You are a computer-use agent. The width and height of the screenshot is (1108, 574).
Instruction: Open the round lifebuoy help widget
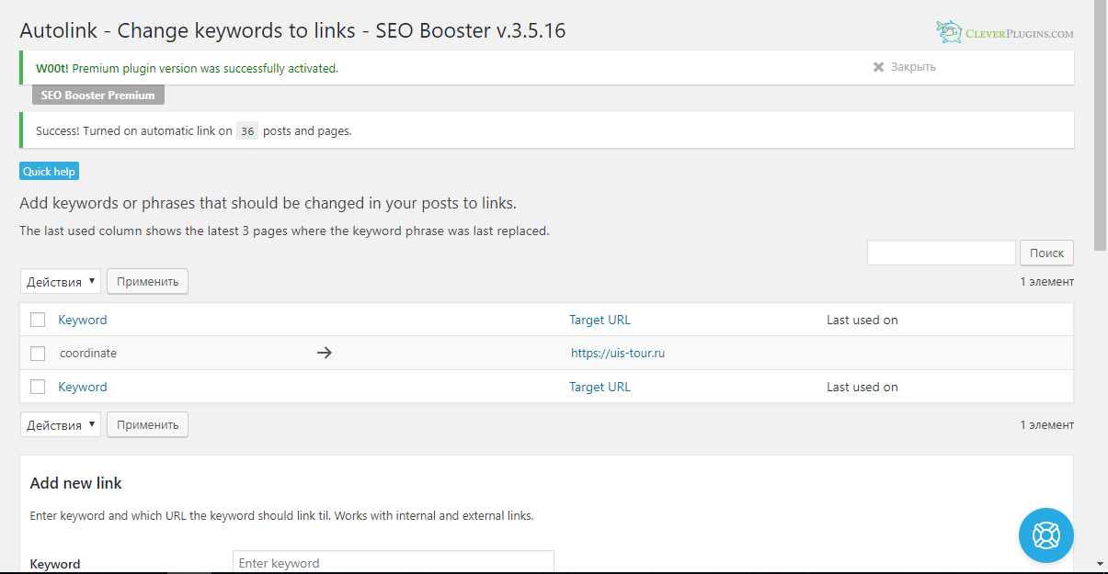point(1046,535)
